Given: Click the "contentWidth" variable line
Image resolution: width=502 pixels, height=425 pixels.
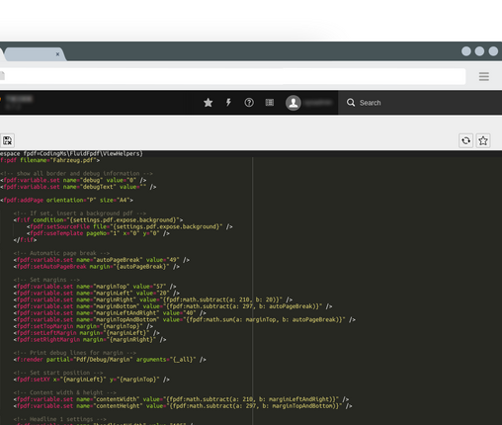Looking at the screenshot, I should click(x=181, y=399).
